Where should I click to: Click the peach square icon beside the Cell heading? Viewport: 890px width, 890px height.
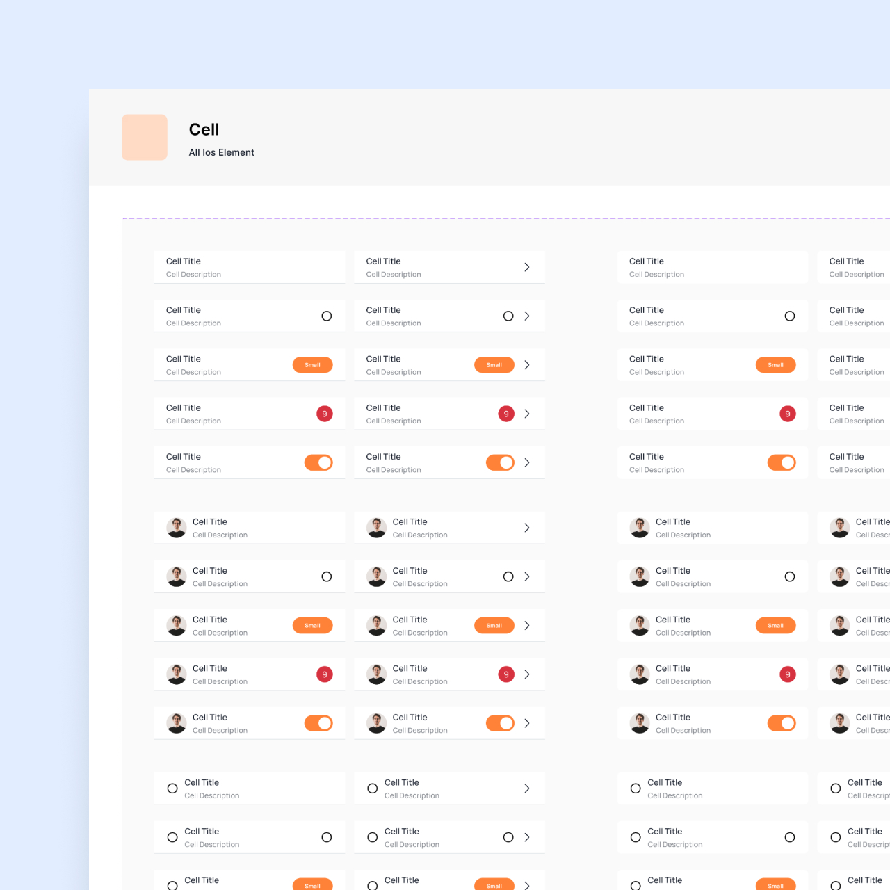145,138
